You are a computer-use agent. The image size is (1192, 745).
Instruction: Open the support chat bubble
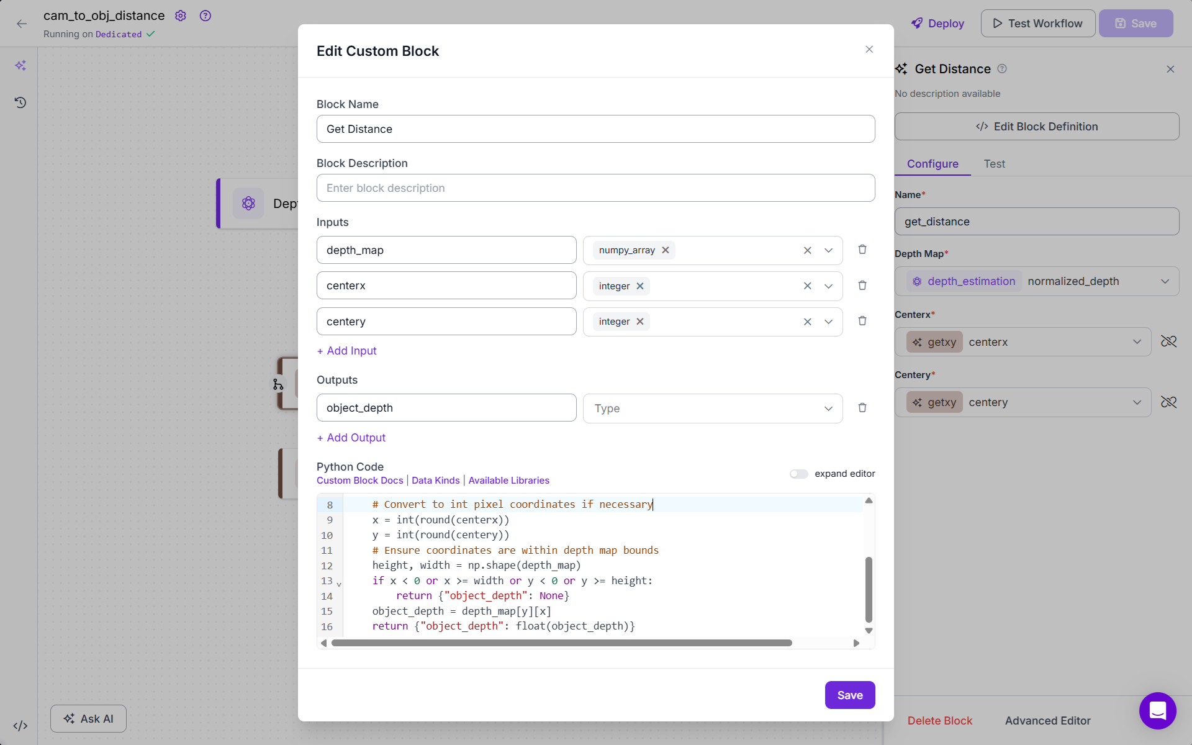(1157, 710)
